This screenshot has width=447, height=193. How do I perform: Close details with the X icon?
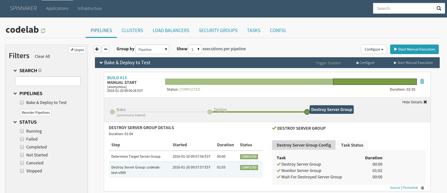(x=425, y=102)
